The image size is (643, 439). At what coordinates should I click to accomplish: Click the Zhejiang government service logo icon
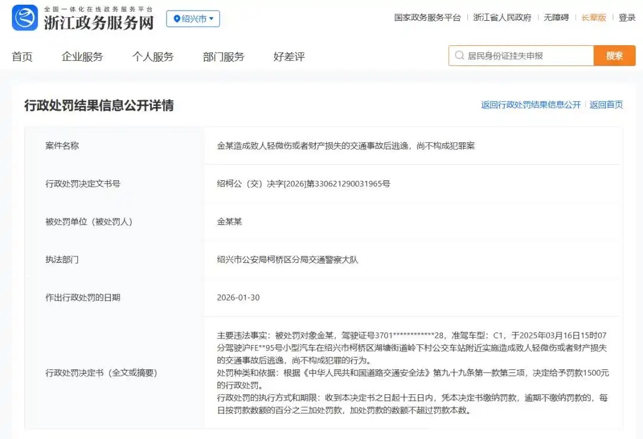click(25, 18)
